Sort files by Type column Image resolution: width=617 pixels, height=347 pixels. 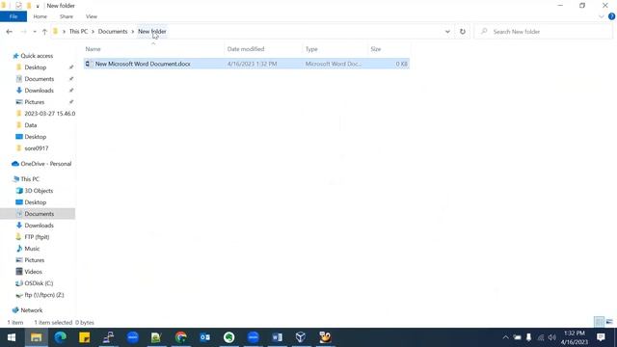[311, 49]
